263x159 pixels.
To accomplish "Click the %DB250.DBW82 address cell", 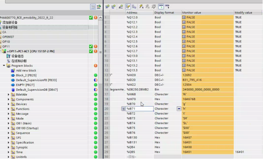I will pos(139,90).
